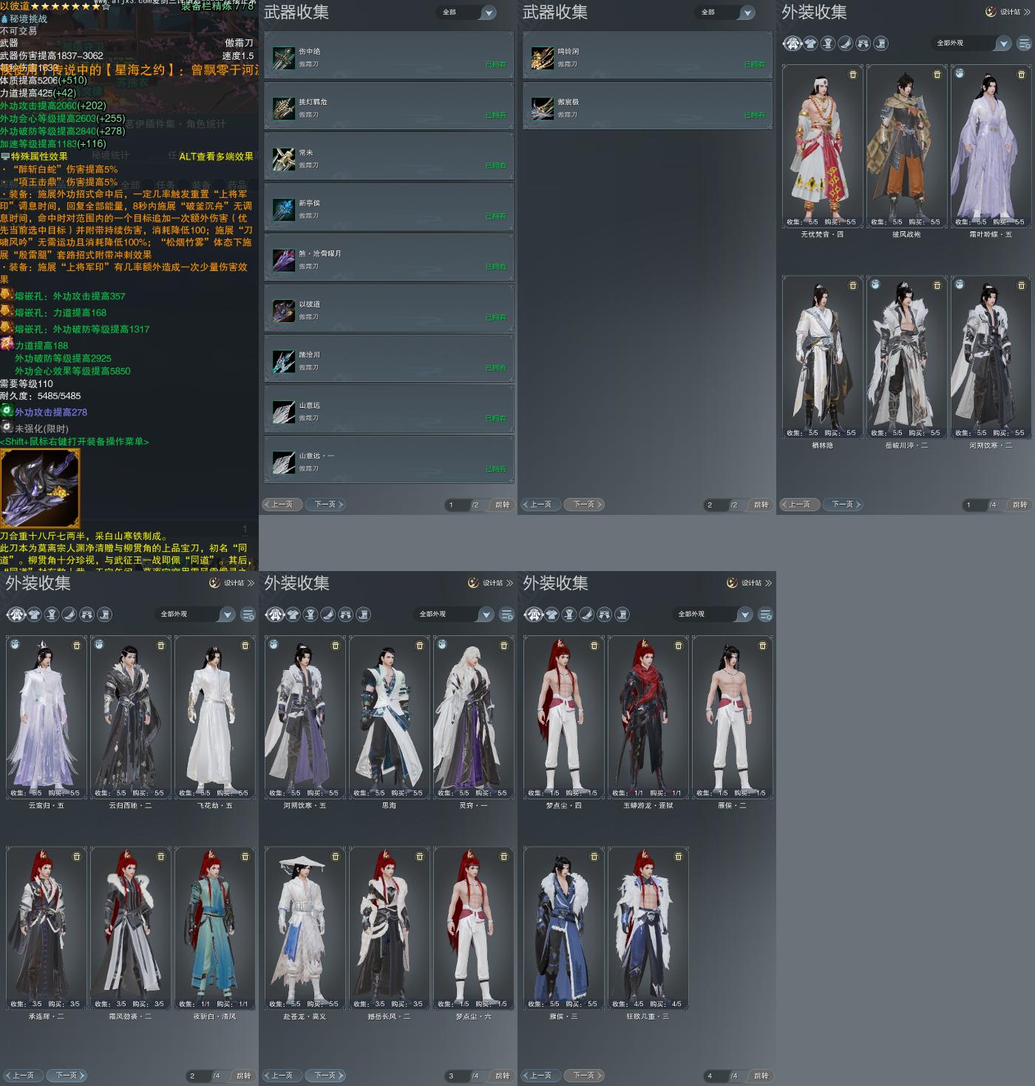Image resolution: width=1035 pixels, height=1086 pixels.
Task: Select the 霜风劲裘·二 outfit preview
Action: [x=129, y=929]
